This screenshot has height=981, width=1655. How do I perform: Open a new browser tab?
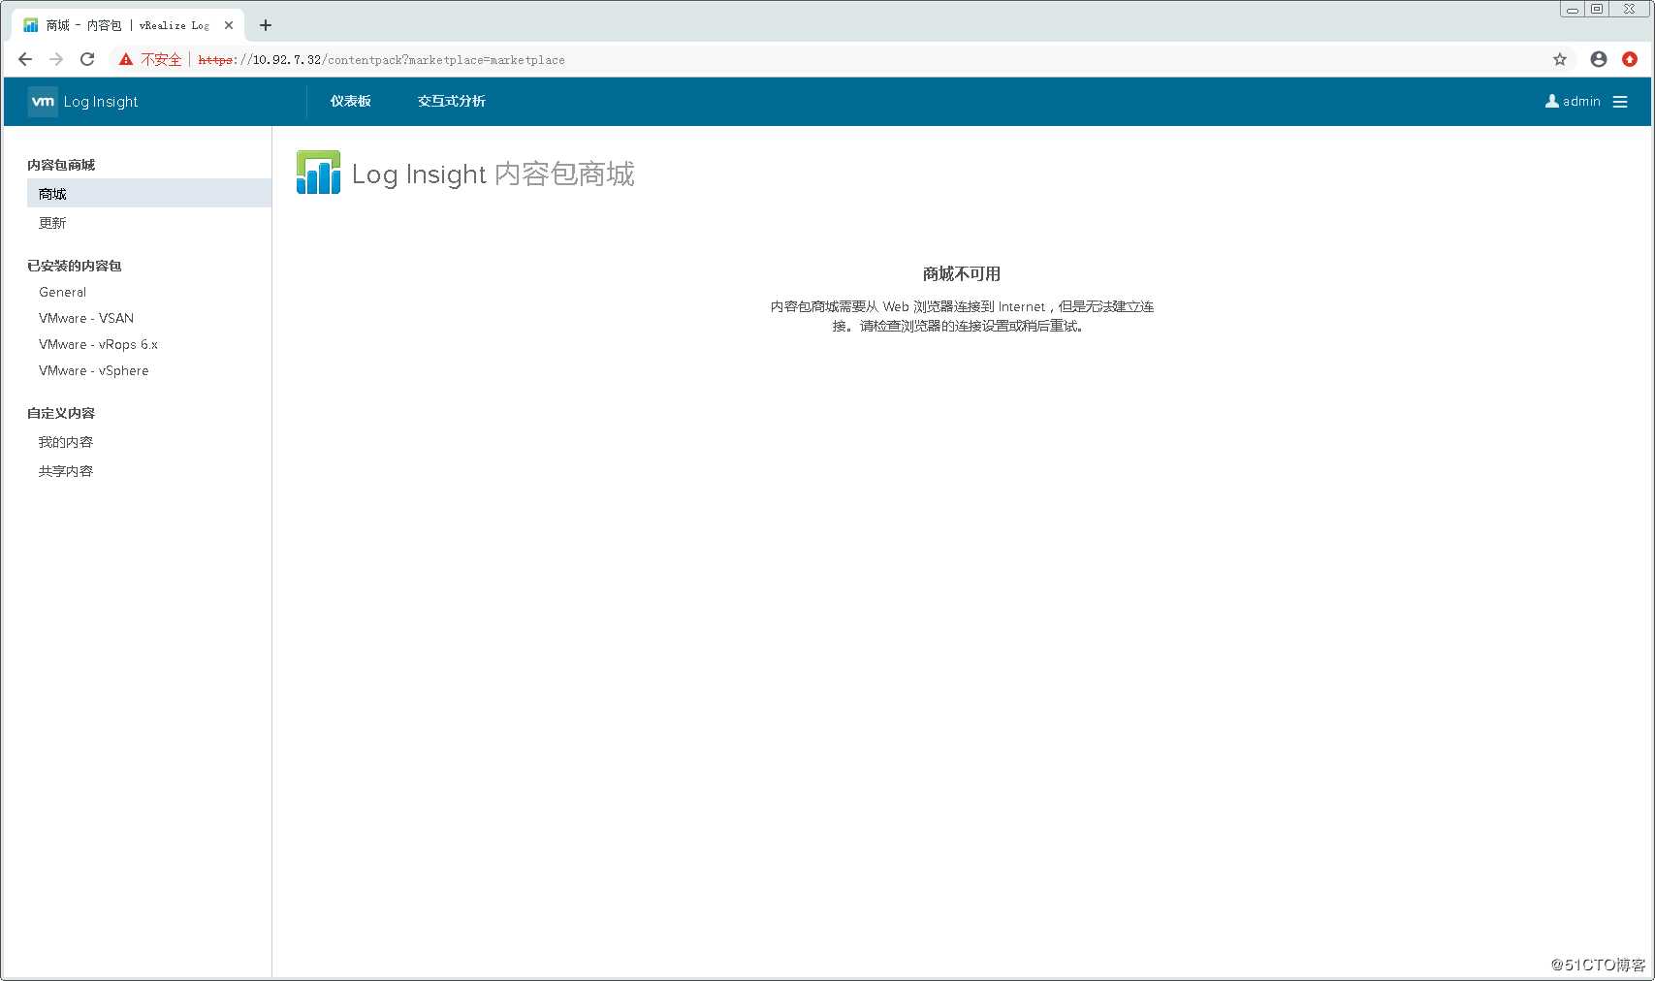pyautogui.click(x=266, y=25)
